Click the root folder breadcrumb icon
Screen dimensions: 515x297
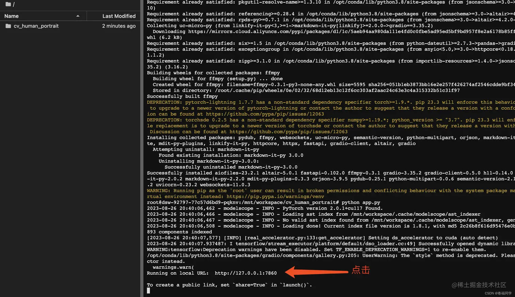pos(8,4)
